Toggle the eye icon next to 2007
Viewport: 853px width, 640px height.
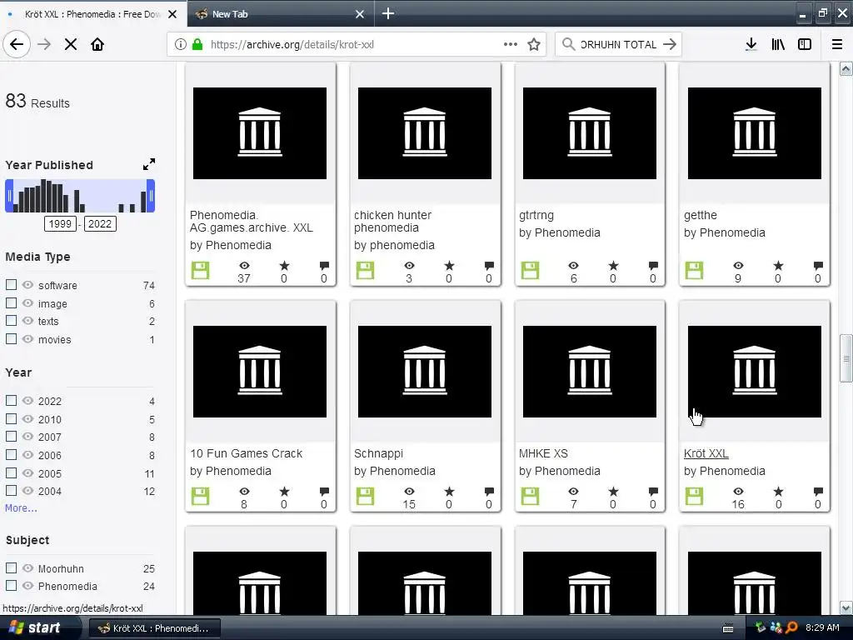(27, 437)
